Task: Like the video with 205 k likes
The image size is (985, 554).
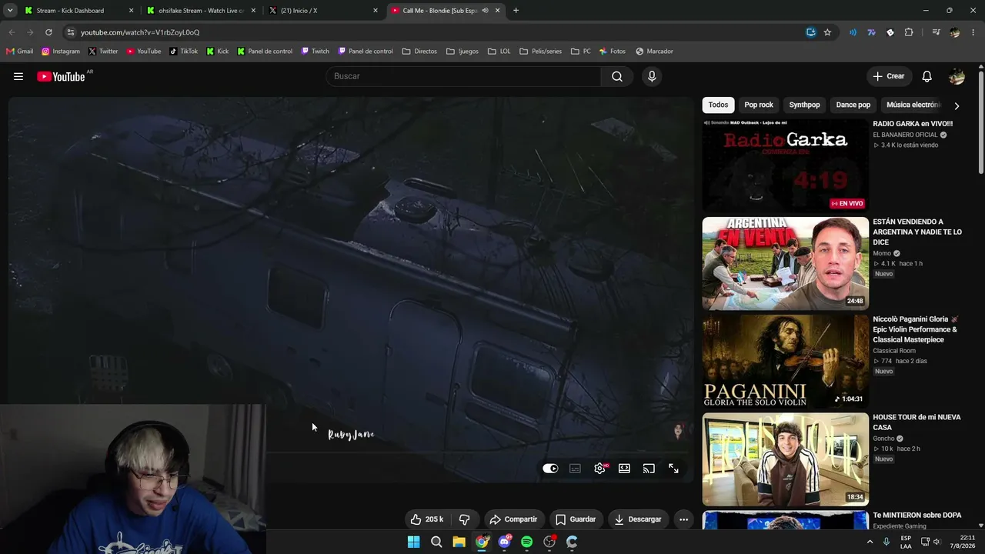Action: pyautogui.click(x=427, y=519)
